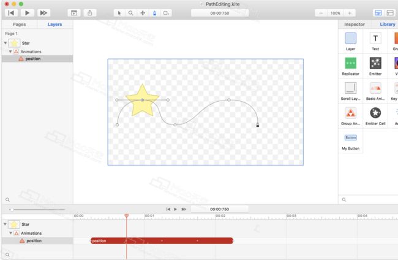Select the magnifier zoom tool
398x260 pixels.
pyautogui.click(x=130, y=13)
